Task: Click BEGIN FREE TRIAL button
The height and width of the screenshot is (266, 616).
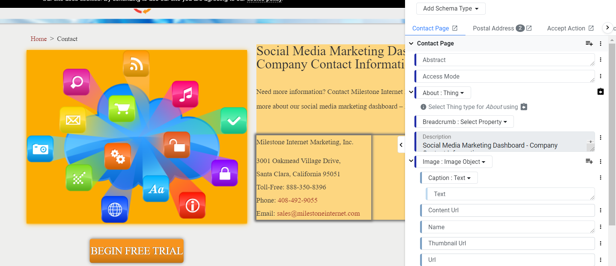Action: point(137,251)
